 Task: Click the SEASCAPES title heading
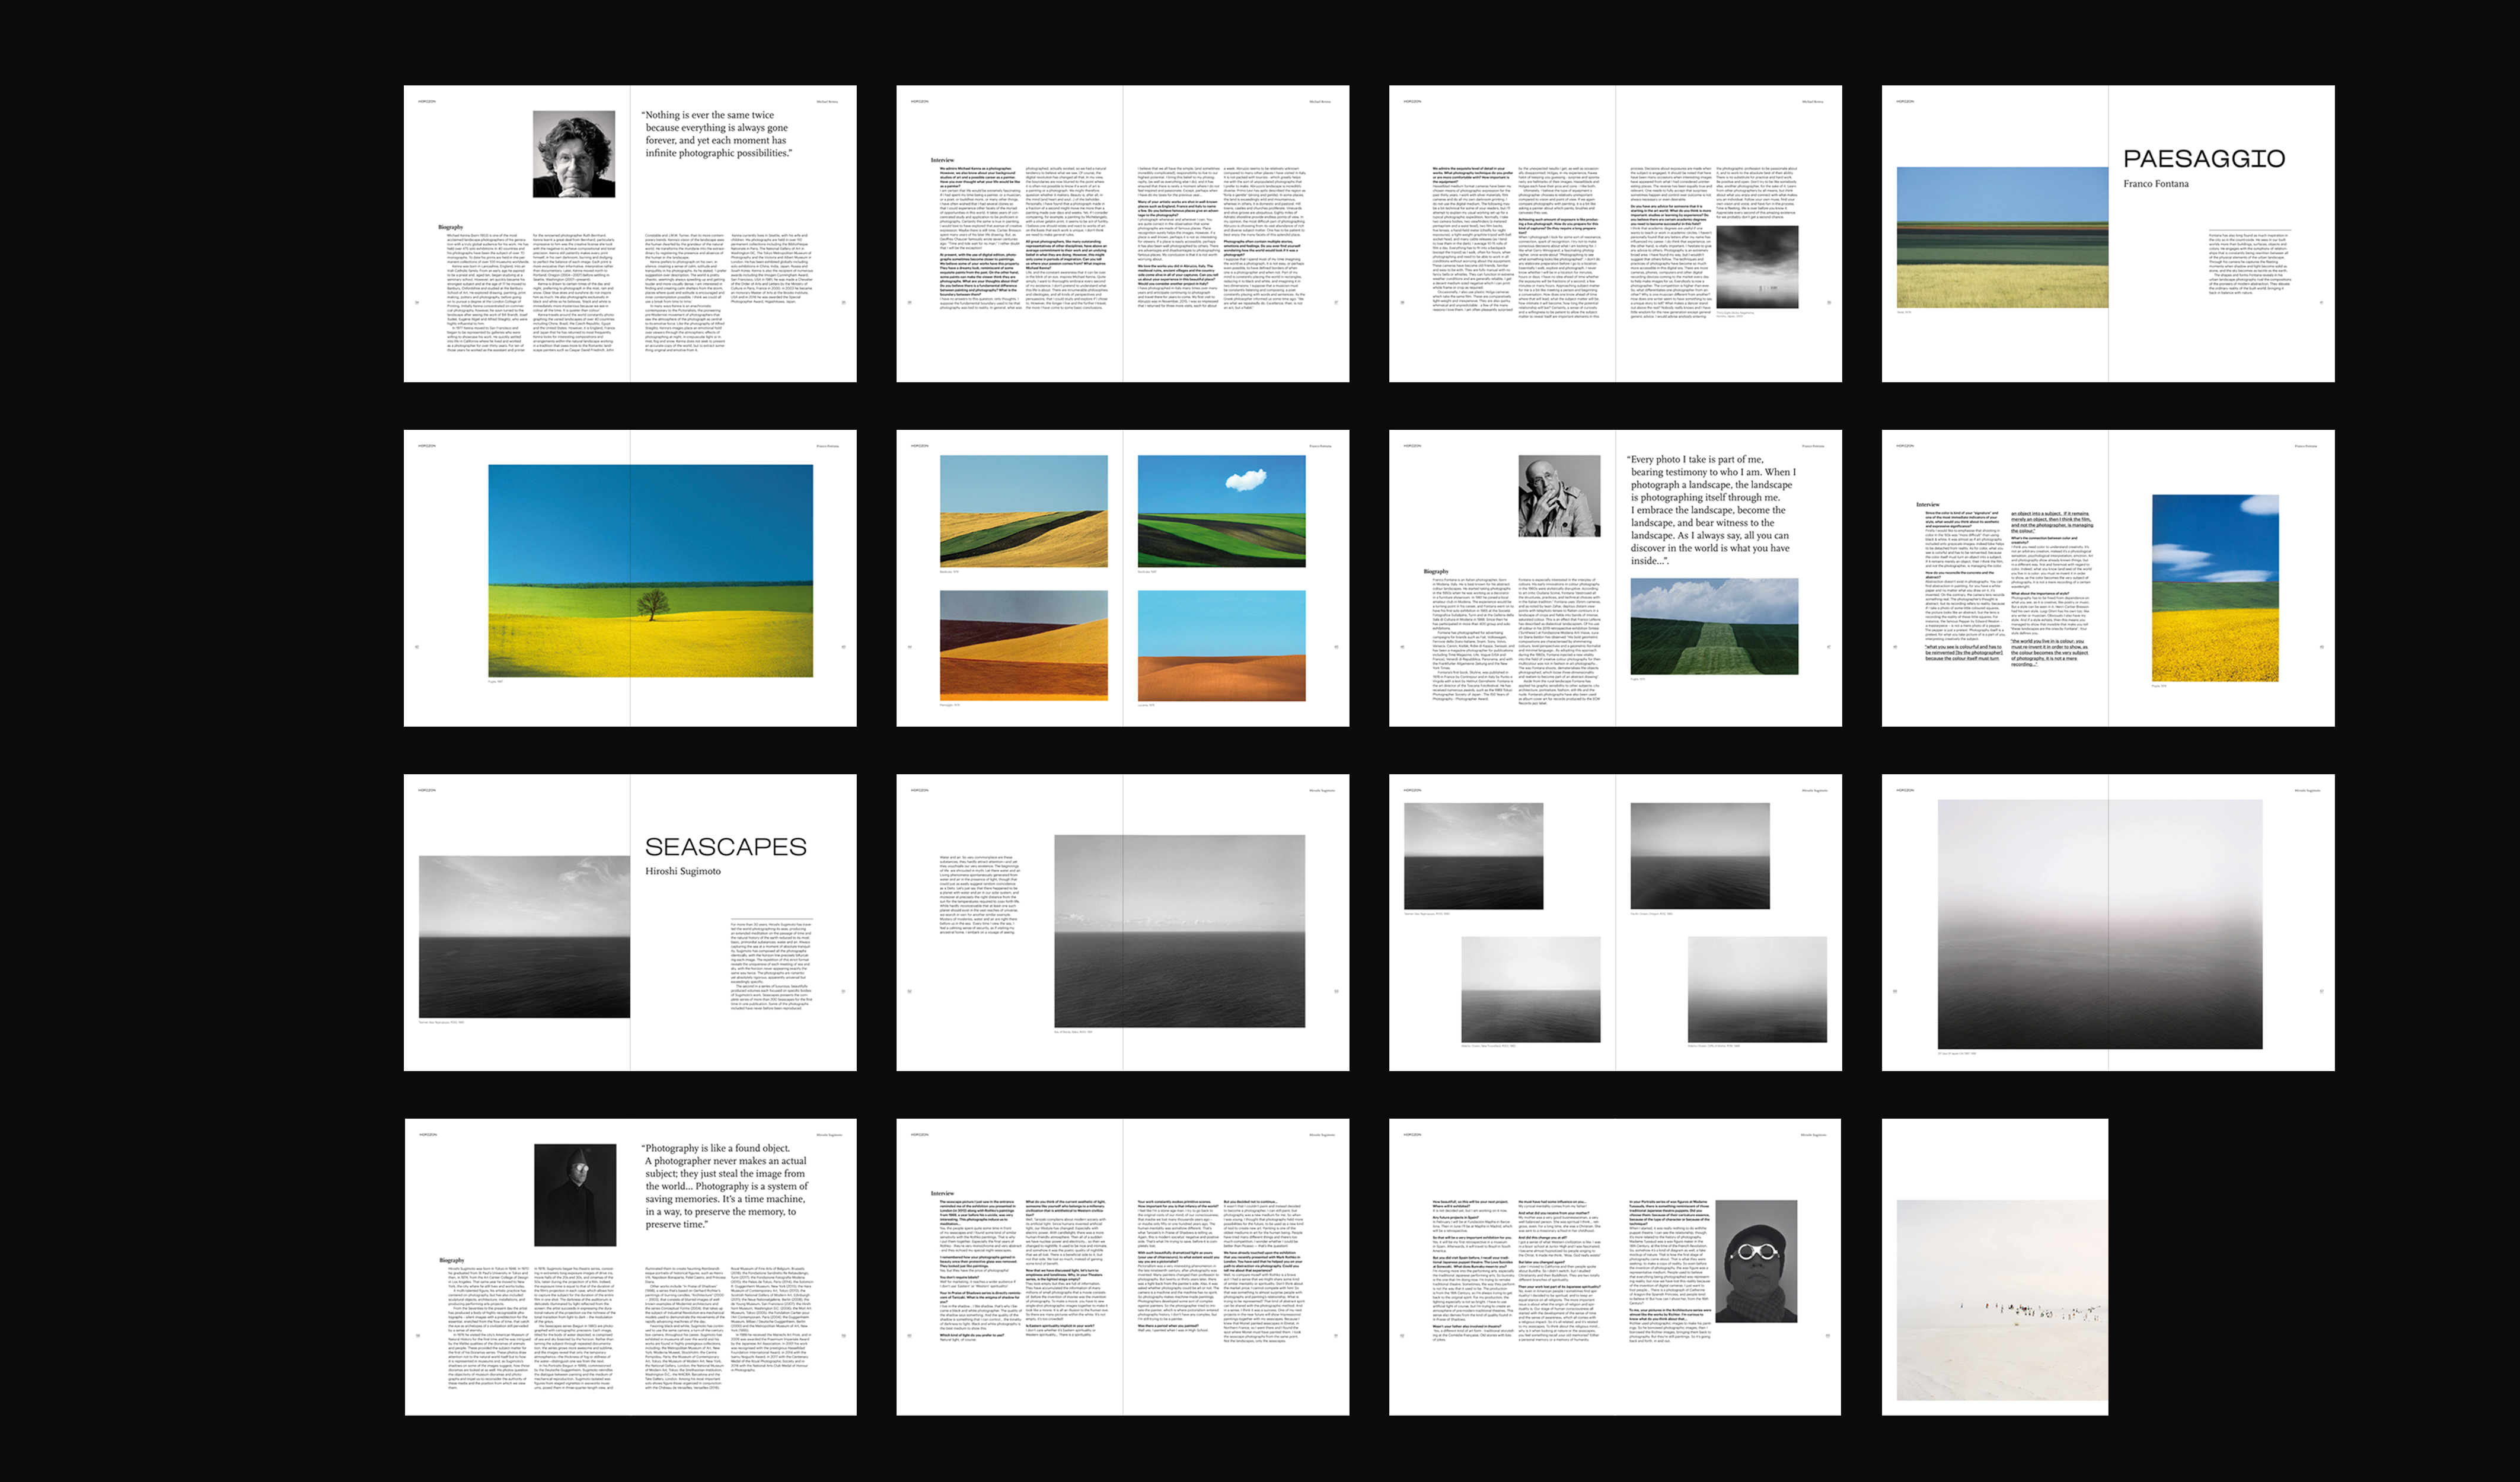click(725, 847)
